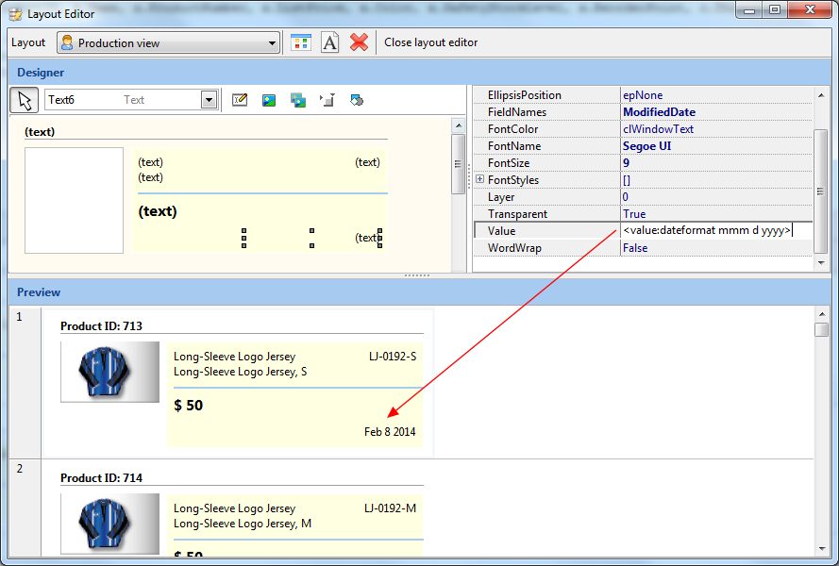Click the new layout grid icon
Screen dimensions: 839x566
(x=300, y=42)
